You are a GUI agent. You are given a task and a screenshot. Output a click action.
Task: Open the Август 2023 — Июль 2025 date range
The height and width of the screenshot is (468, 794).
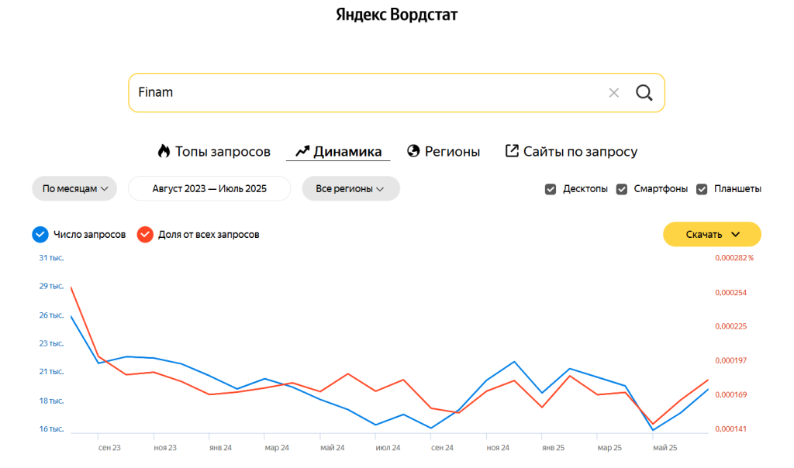pyautogui.click(x=209, y=189)
